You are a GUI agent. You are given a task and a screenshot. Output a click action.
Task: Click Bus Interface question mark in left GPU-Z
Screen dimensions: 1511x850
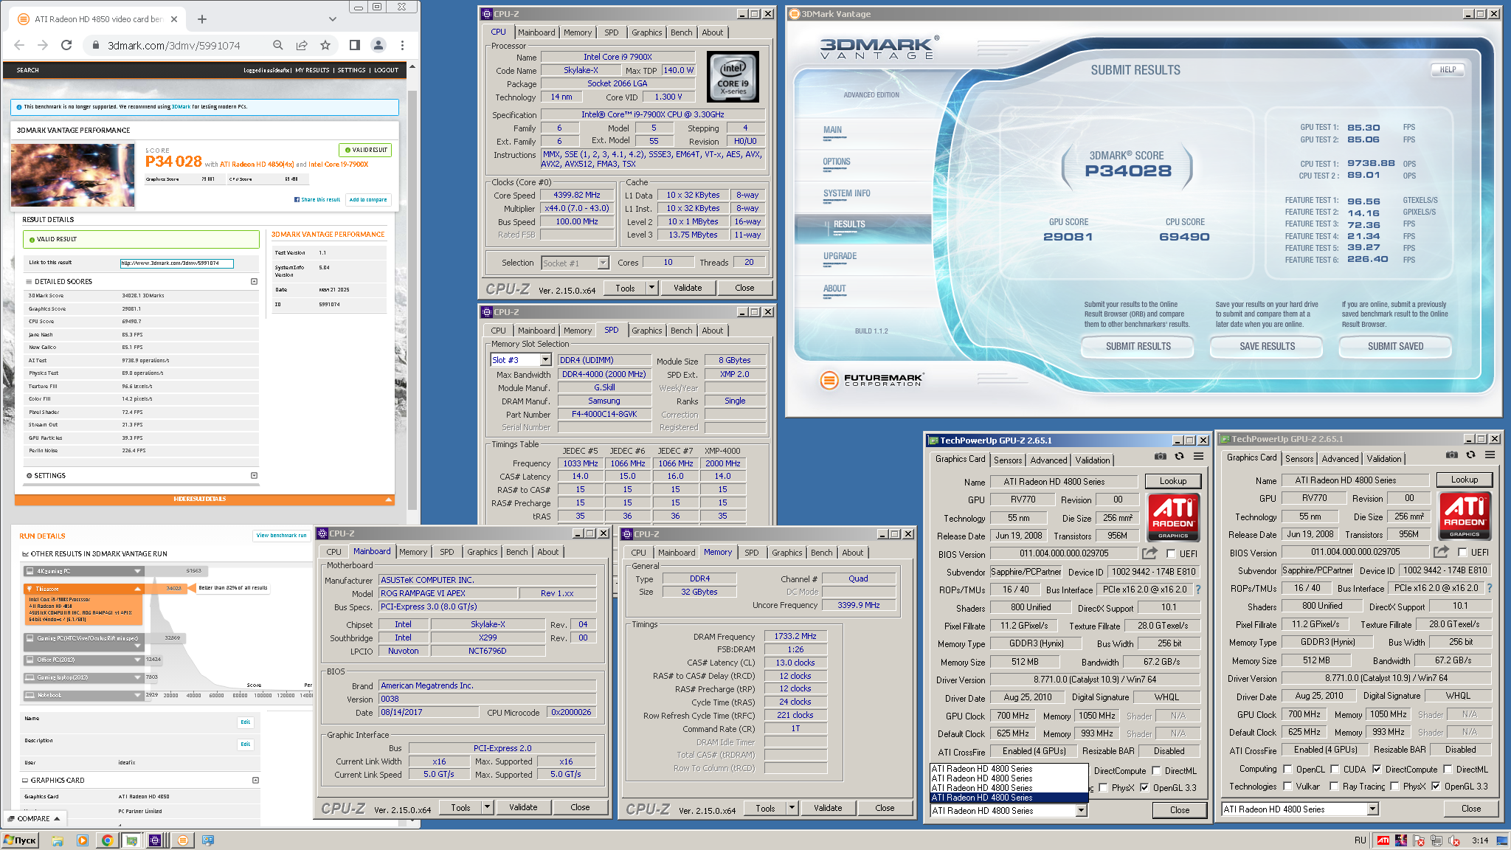point(1198,590)
